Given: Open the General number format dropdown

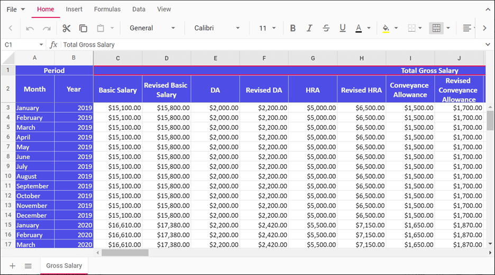Looking at the screenshot, I should pyautogui.click(x=152, y=28).
